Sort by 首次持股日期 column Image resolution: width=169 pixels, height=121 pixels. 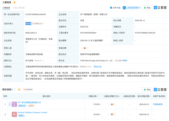click(144, 96)
